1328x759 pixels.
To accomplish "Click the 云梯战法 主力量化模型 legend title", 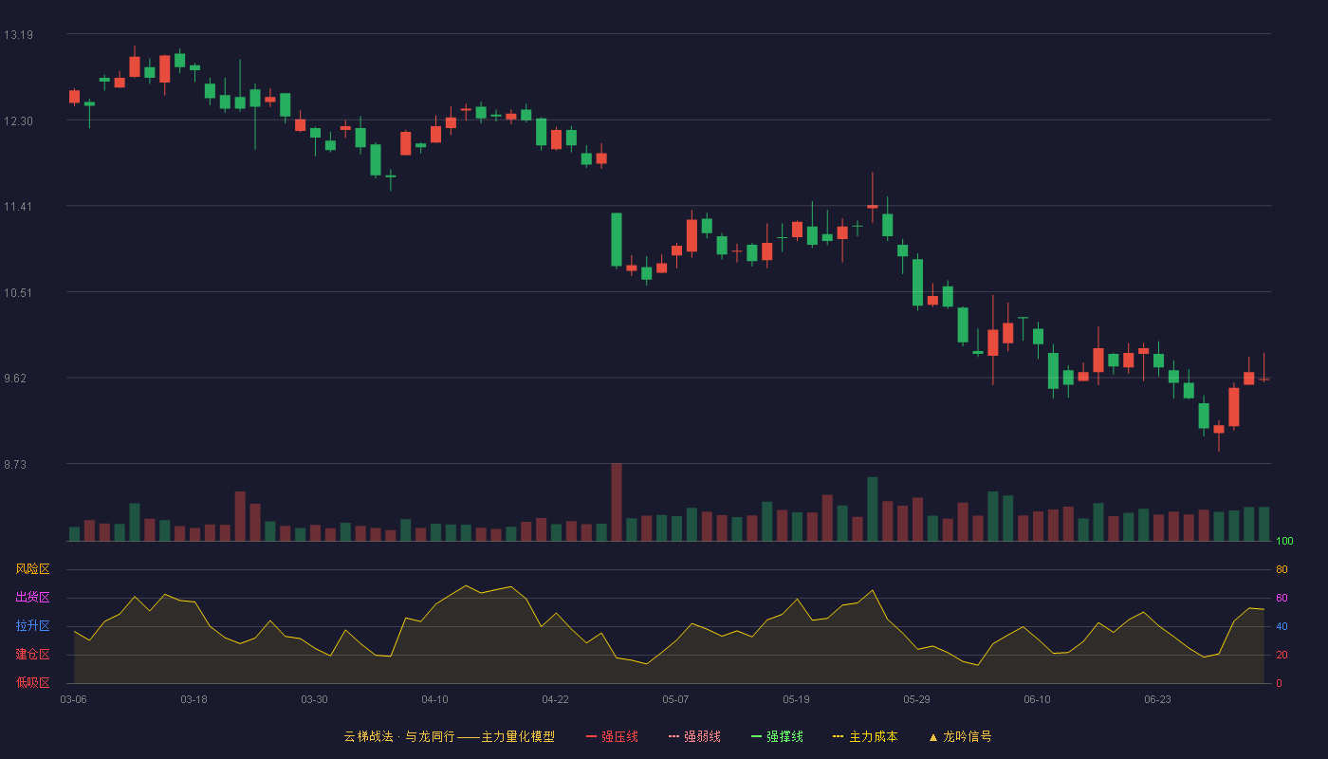I will point(449,736).
